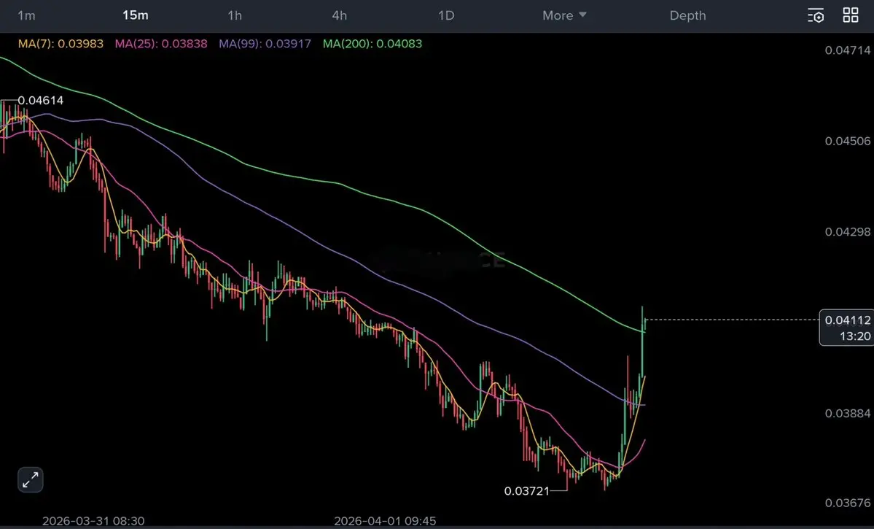Click the 0.03676 price axis value
Image resolution: width=874 pixels, height=529 pixels.
847,503
